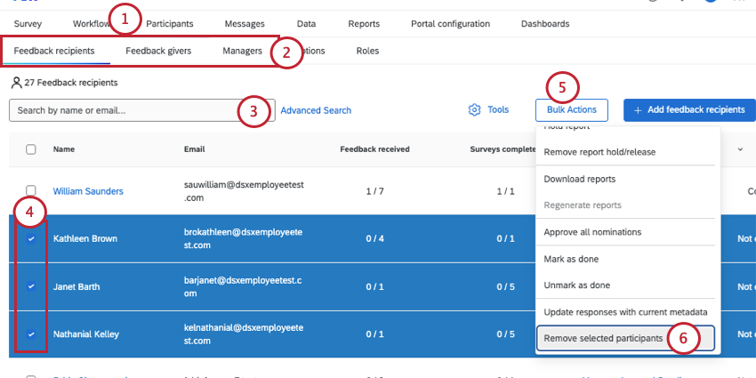Uncheck the Janet Barth row checkbox

31,286
